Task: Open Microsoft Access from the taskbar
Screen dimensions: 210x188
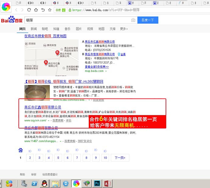Action: tap(107, 183)
